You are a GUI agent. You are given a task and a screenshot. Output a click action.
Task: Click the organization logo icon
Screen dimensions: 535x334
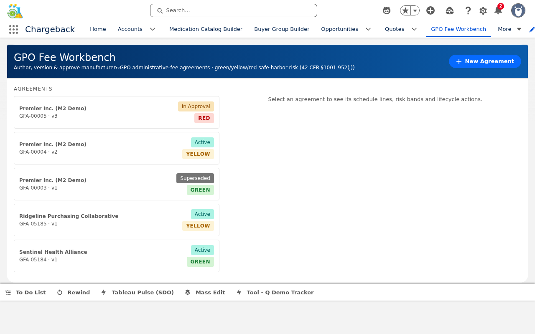click(x=15, y=11)
